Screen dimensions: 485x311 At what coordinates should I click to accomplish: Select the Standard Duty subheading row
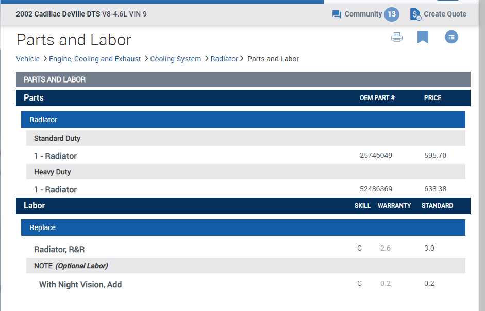[246, 138]
